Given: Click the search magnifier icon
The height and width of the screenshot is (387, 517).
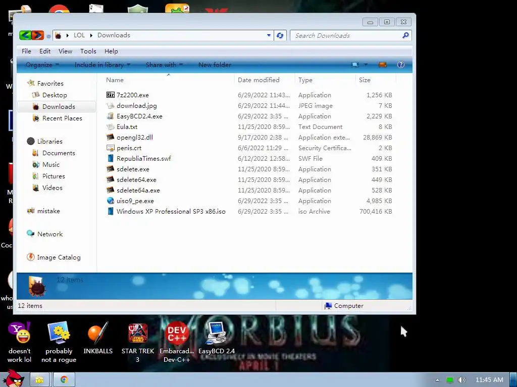Looking at the screenshot, I should 405,35.
